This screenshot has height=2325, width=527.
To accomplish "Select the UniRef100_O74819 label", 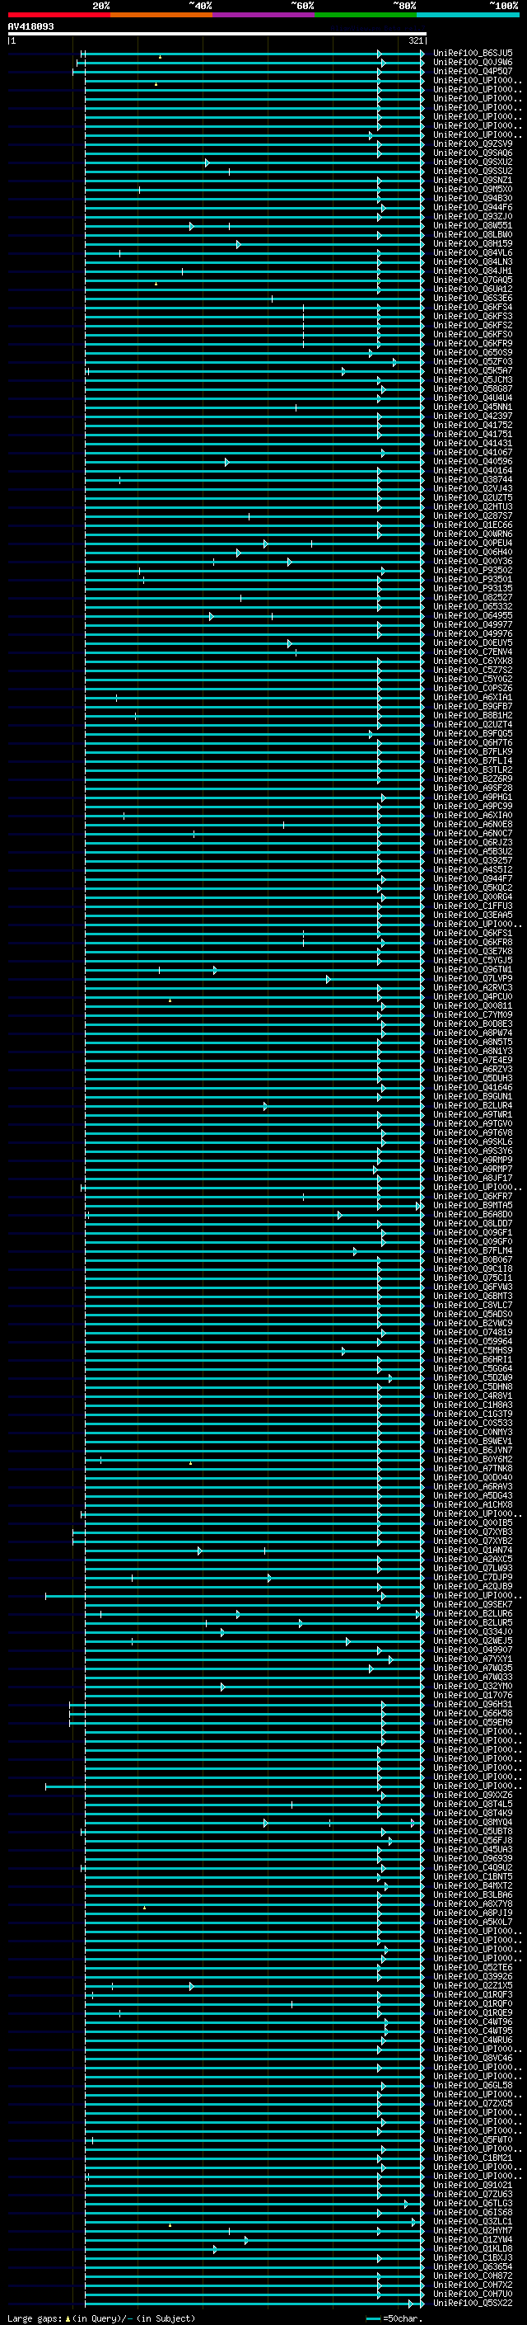I will pos(473,1332).
